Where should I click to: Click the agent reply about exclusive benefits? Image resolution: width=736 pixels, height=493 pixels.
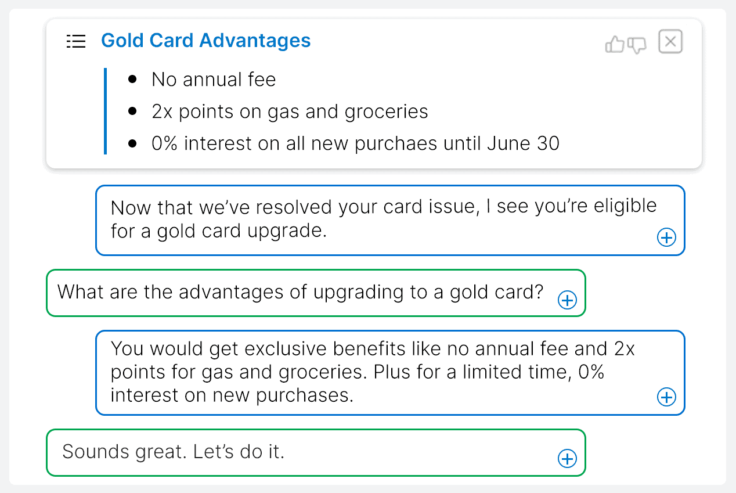[390, 373]
